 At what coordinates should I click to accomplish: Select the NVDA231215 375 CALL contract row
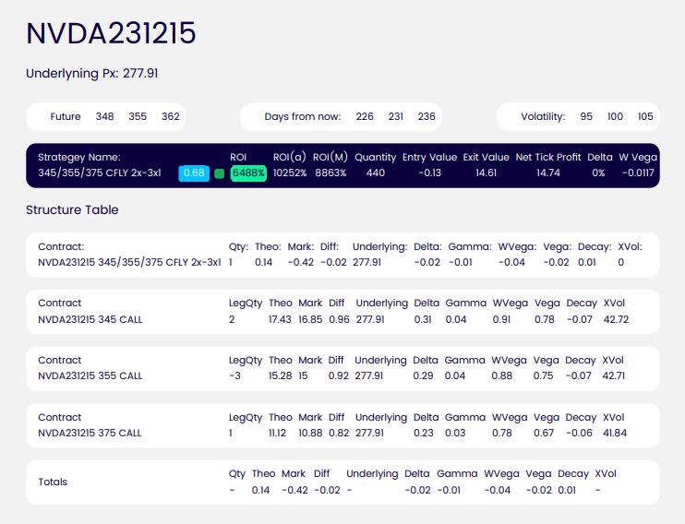coord(90,433)
